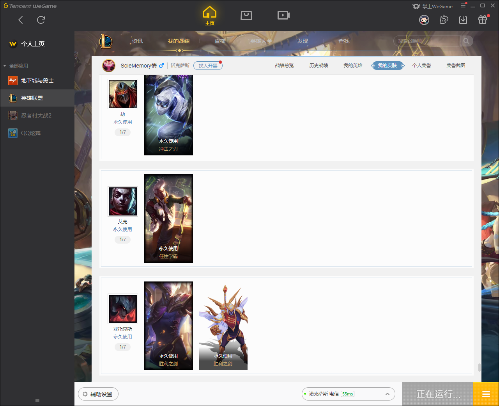Click the 找人开黑 button
The image size is (499, 406).
click(208, 66)
